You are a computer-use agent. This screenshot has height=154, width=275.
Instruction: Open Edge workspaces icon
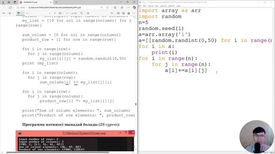click(x=9, y=2)
